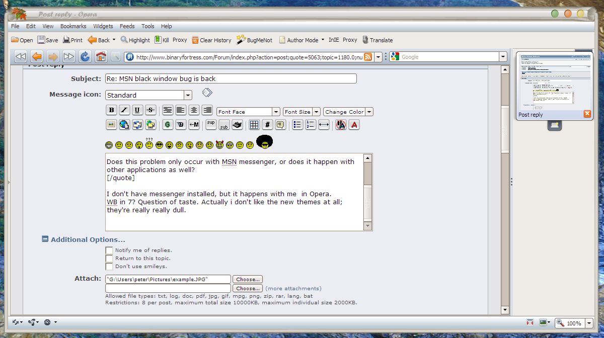The height and width of the screenshot is (338, 604).
Task: Go to the home page via the house icon
Action: click(x=101, y=56)
